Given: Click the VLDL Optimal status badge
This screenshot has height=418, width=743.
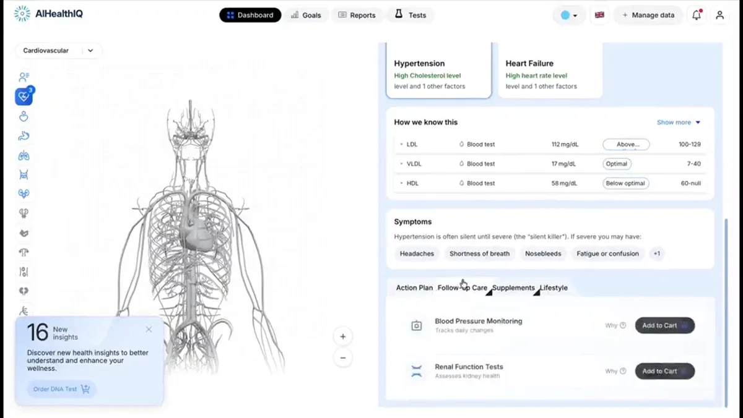Looking at the screenshot, I should pos(617,164).
